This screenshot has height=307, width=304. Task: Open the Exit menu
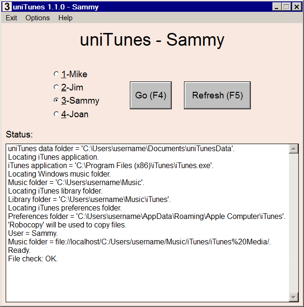pos(11,18)
